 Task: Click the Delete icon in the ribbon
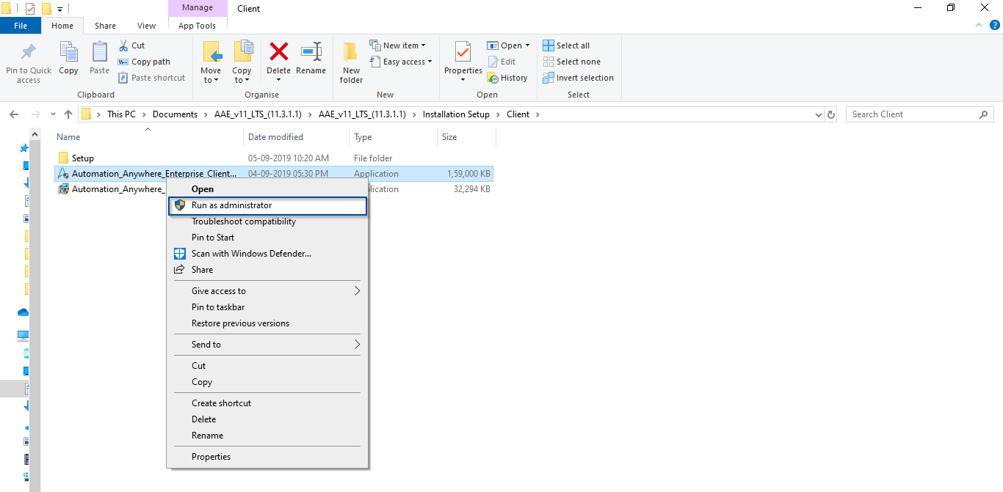click(x=278, y=53)
